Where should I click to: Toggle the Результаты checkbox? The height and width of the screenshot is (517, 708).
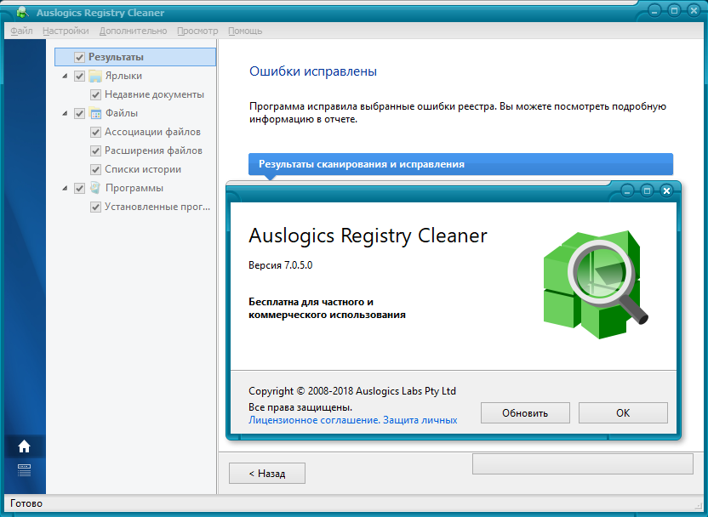(x=79, y=57)
